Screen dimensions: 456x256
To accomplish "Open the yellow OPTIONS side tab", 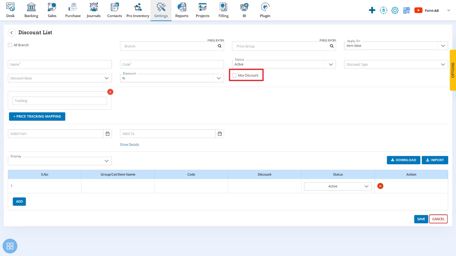I will [453, 70].
